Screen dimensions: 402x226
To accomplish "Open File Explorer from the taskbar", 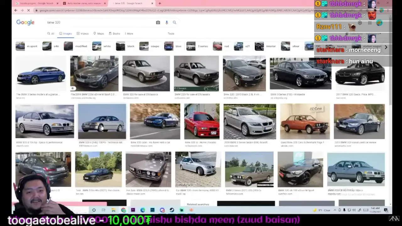I will pos(113,210).
